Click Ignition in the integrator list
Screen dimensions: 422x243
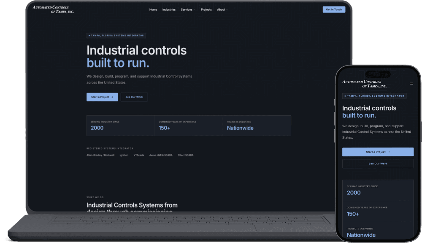point(124,155)
